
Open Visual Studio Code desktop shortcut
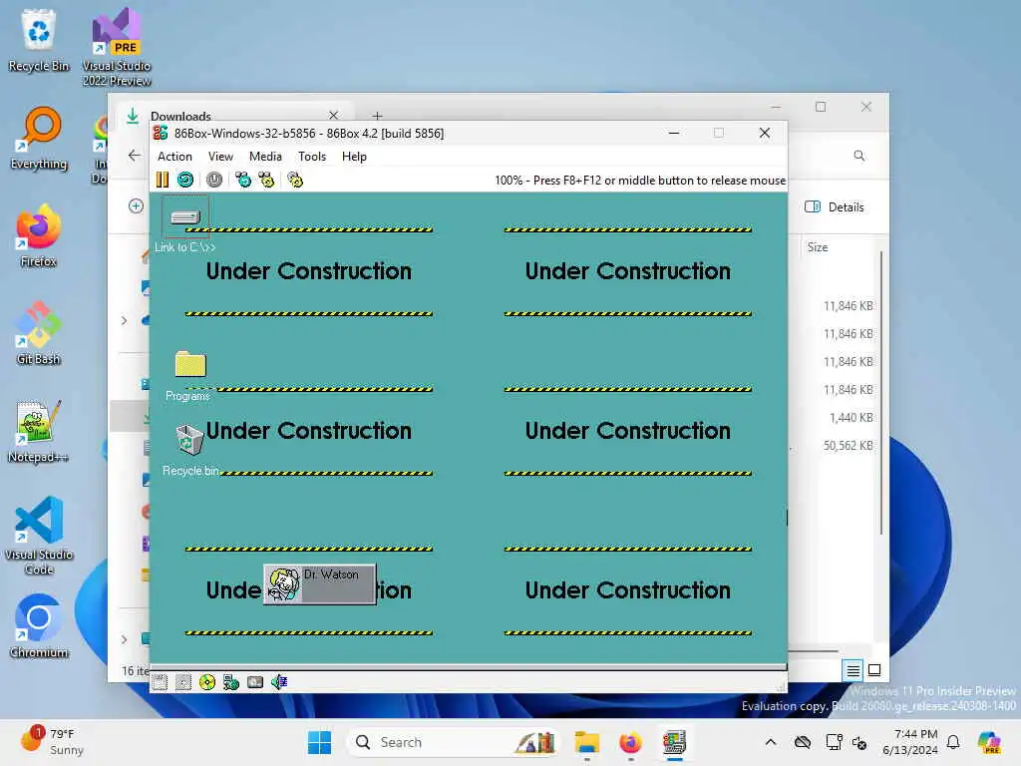(x=39, y=536)
